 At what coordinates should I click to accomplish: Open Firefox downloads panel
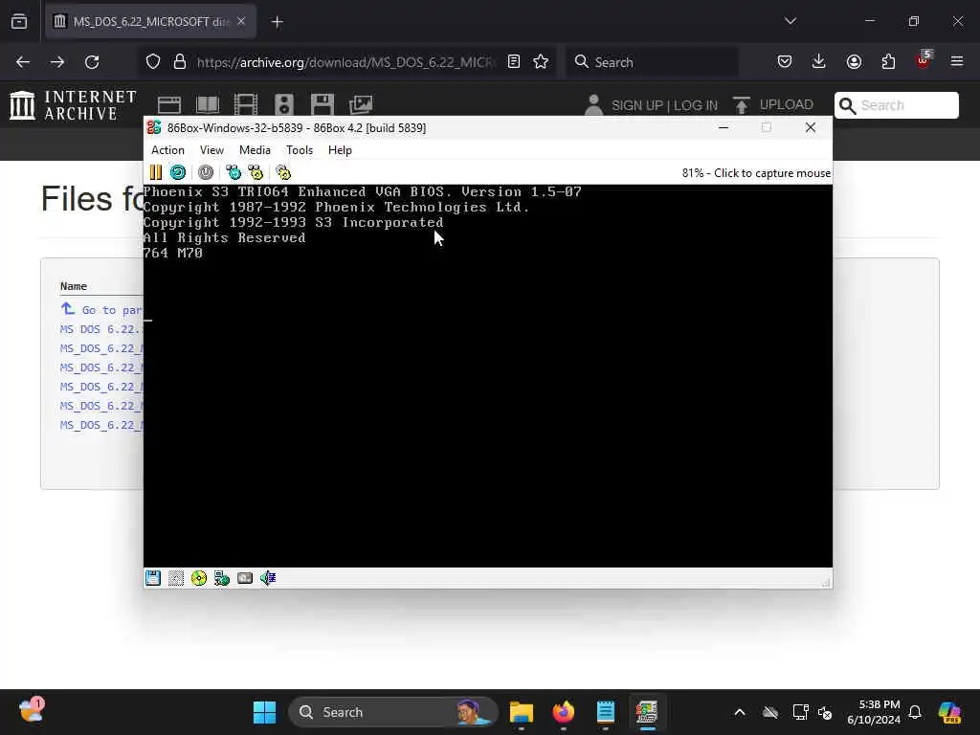[819, 62]
